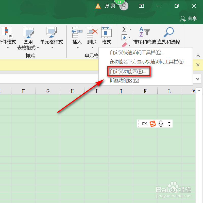The height and width of the screenshot is (203, 203).
Task: Click the Share (共享) button
Action: 189,19
